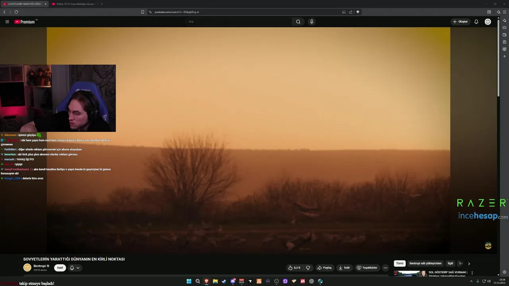Open Windows taskbar search
The image size is (509, 286).
pyautogui.click(x=198, y=281)
